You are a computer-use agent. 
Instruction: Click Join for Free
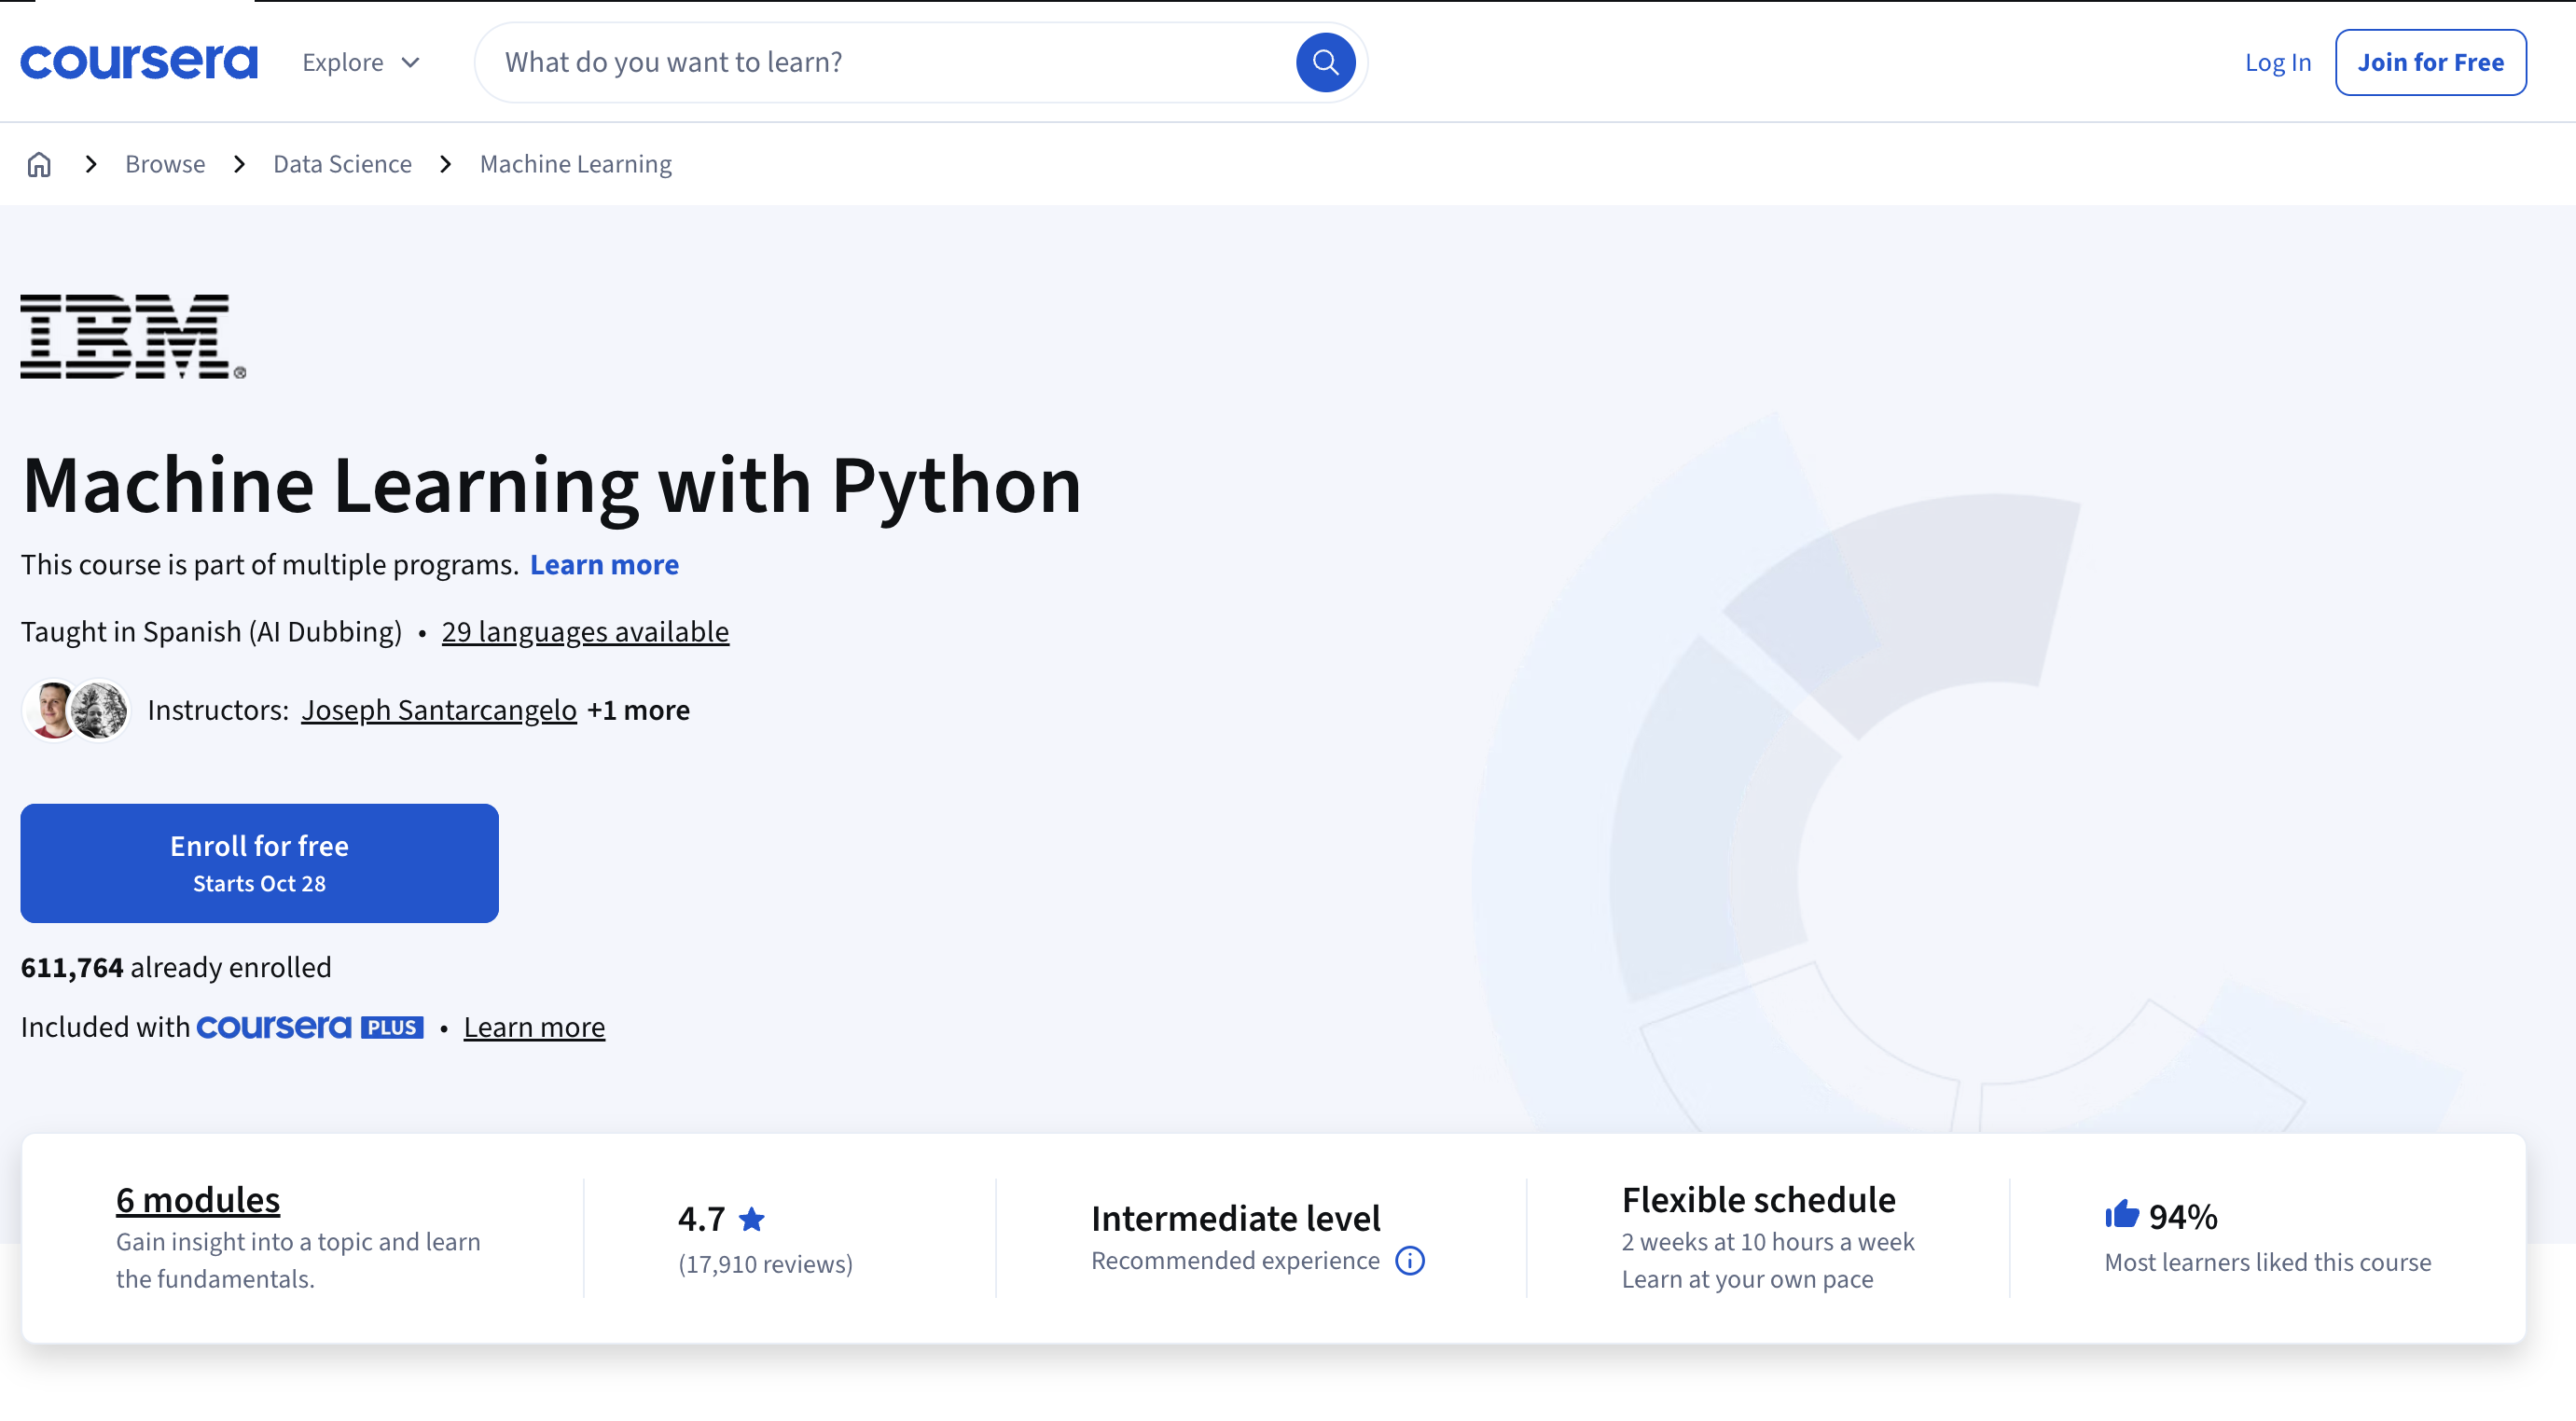[2429, 61]
